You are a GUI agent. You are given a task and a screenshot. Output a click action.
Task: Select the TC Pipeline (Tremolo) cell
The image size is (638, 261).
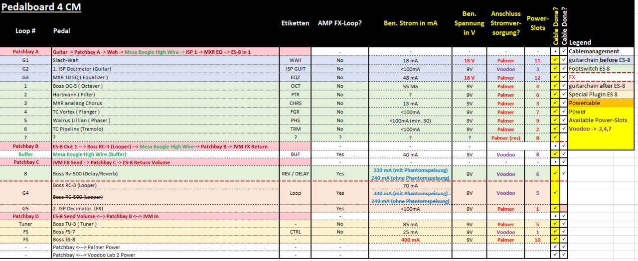click(x=165, y=129)
